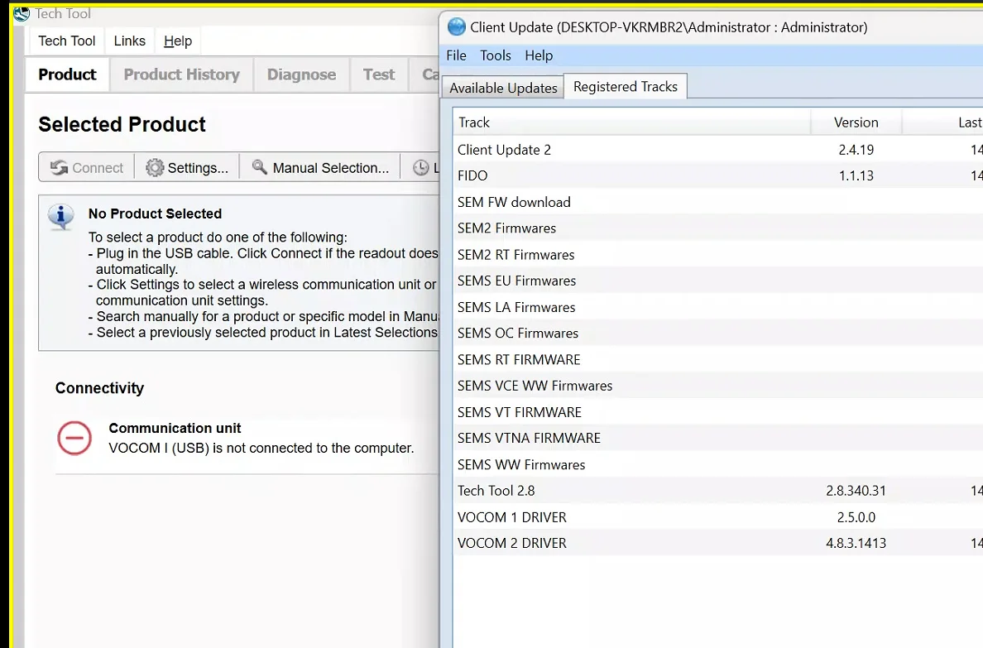Sort by the Track column header
The width and height of the screenshot is (983, 648).
pyautogui.click(x=631, y=122)
